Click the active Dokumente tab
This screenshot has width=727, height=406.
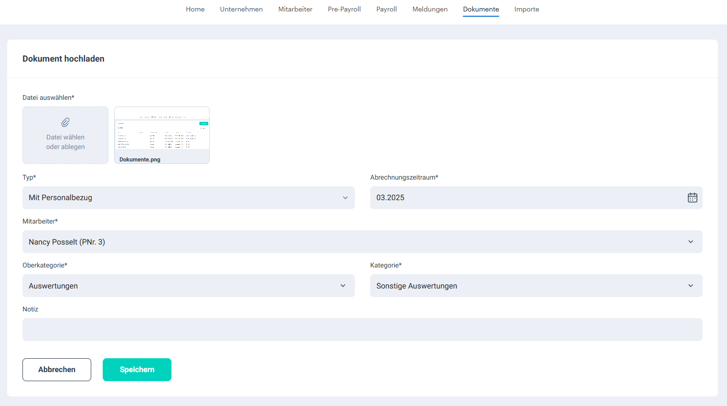481,9
